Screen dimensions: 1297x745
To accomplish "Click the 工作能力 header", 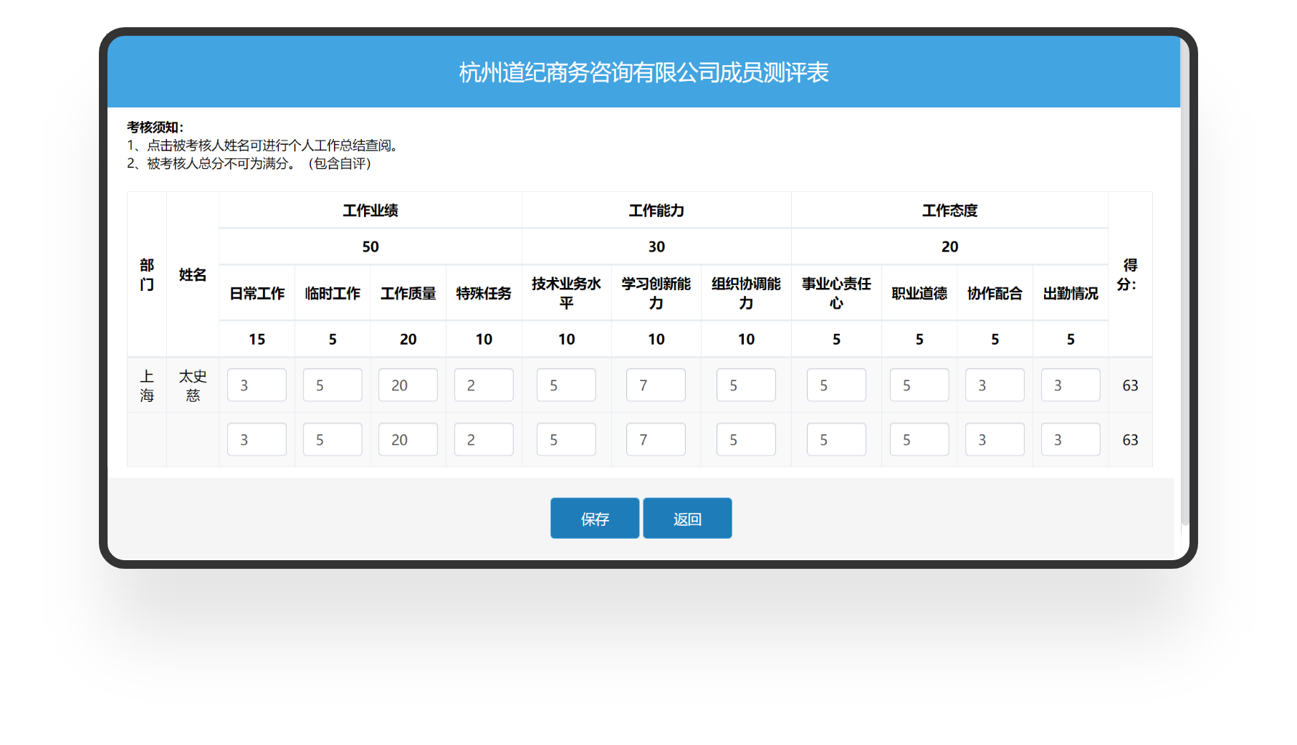I will (x=656, y=211).
